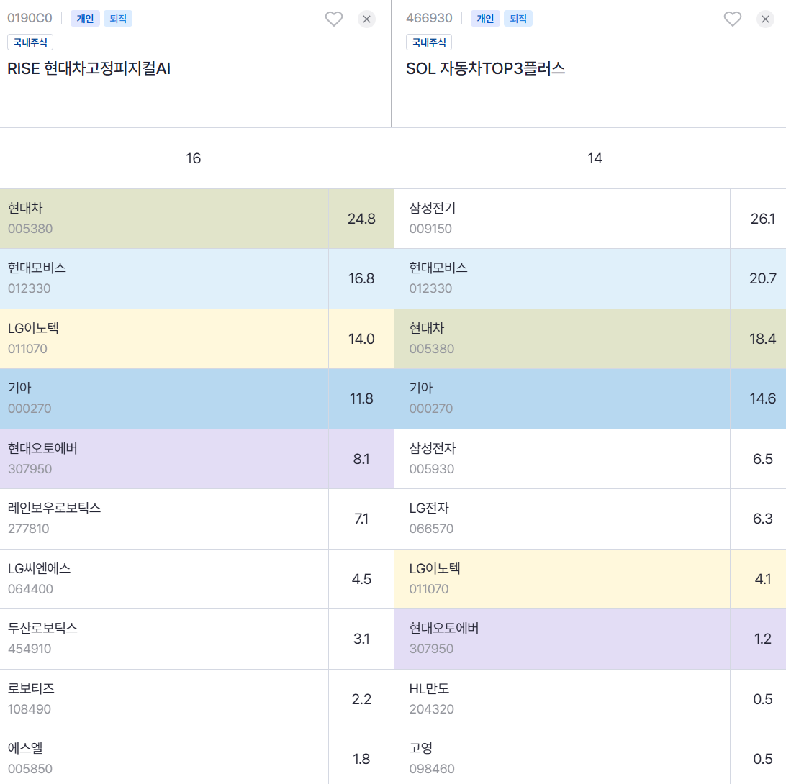Click holdings count 14
Viewport: 786px width, 784px height.
[595, 158]
